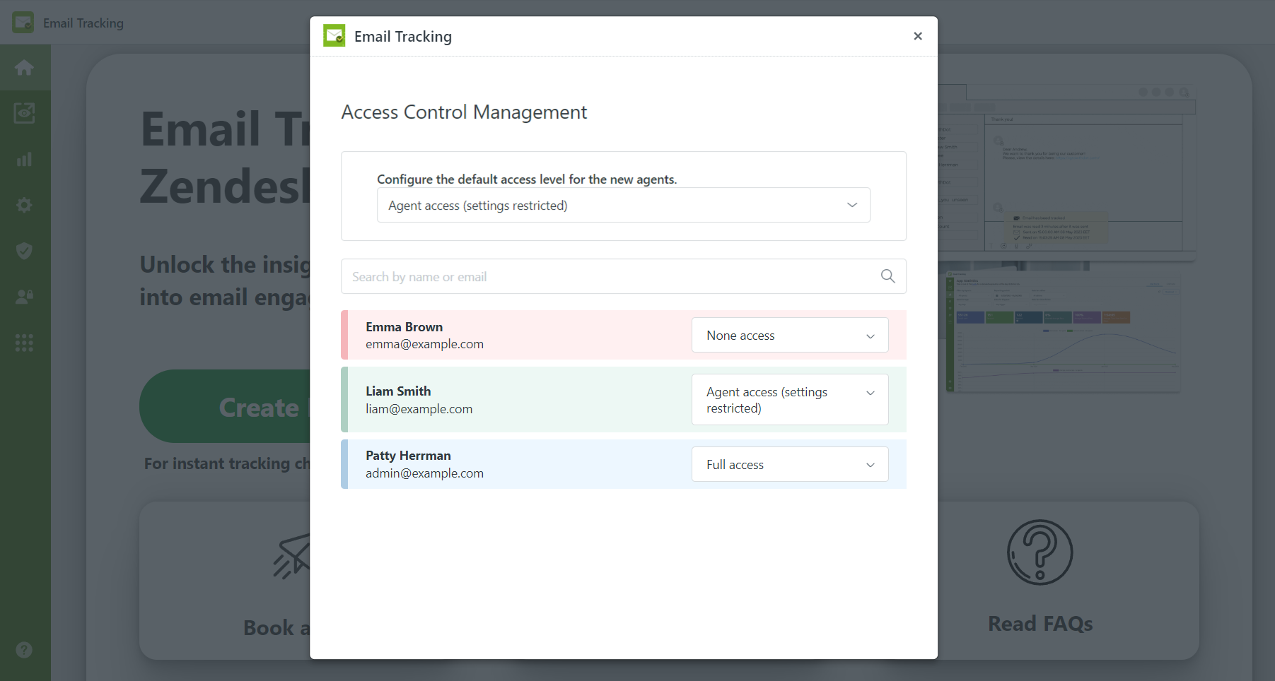Click the help question mark icon
Viewport: 1275px width, 681px height.
[x=25, y=649]
